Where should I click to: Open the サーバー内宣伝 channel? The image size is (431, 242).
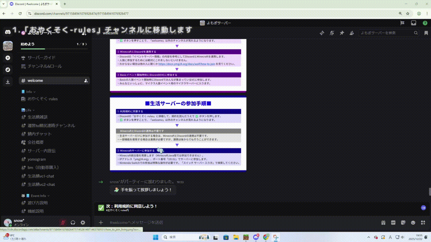point(55,151)
